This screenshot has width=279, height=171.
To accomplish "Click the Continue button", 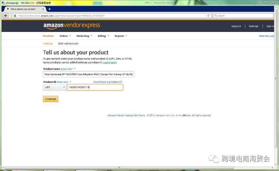I will click(x=50, y=99).
